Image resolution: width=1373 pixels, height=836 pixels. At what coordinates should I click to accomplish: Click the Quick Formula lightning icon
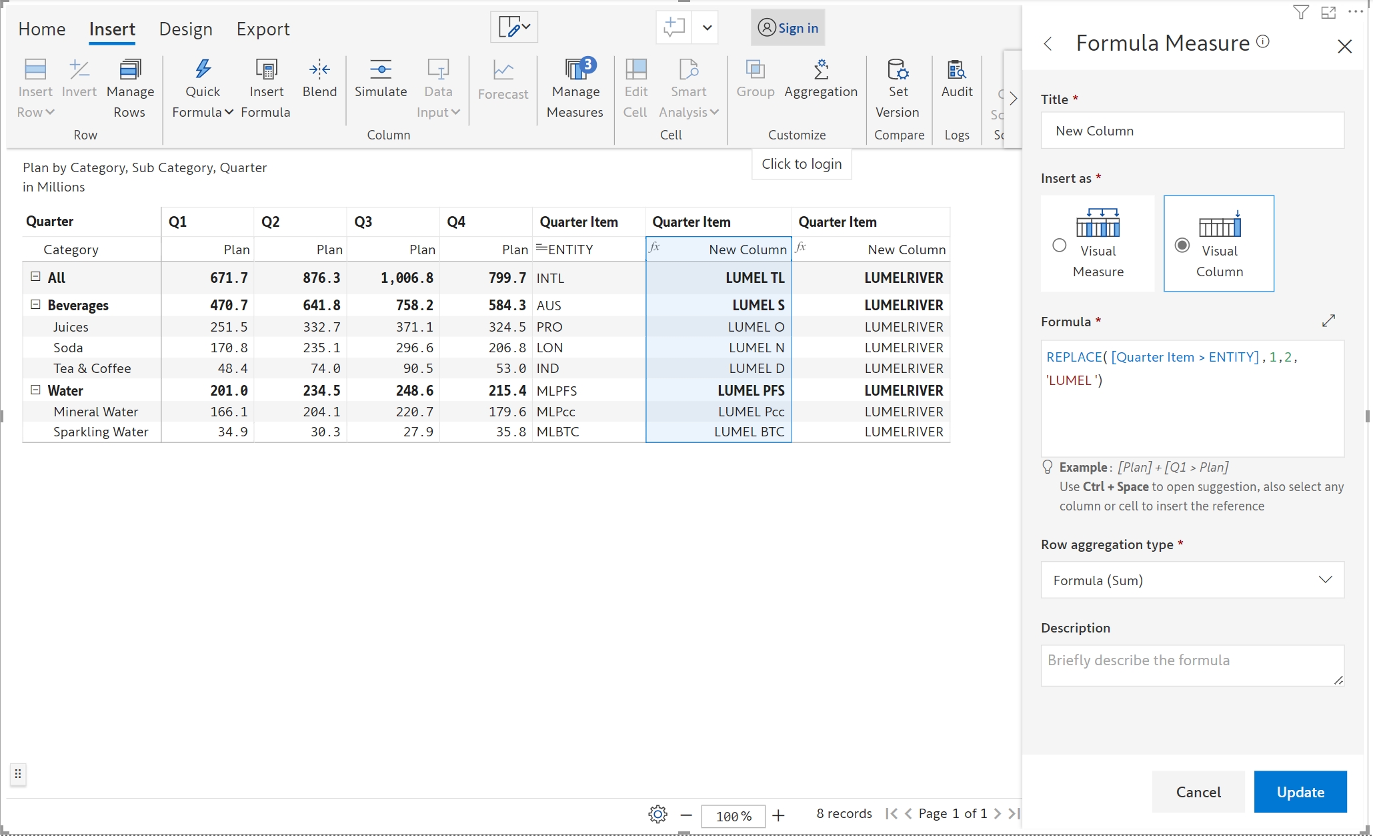pyautogui.click(x=203, y=69)
